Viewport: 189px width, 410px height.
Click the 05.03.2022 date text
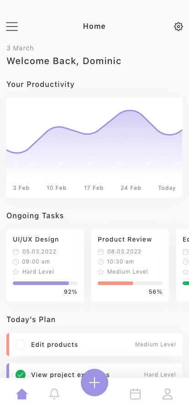(x=39, y=252)
